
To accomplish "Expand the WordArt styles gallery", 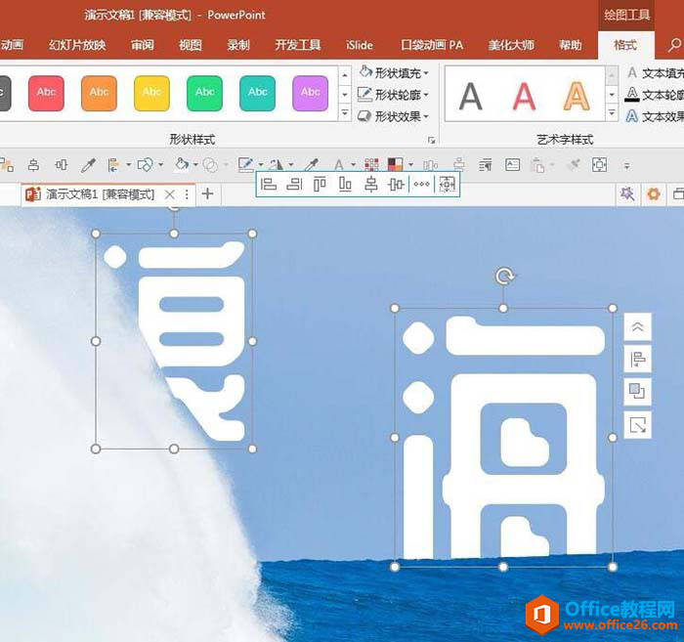I will coord(612,113).
